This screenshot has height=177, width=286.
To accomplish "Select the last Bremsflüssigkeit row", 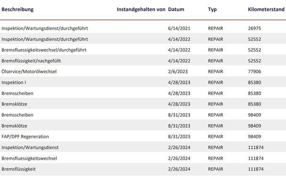I will [x=143, y=169].
